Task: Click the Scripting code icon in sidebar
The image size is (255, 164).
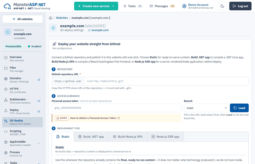Action: pyautogui.click(x=6, y=132)
